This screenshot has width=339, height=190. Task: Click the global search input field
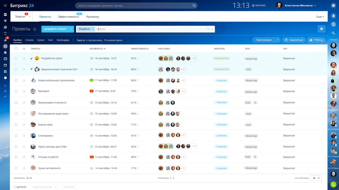tap(136, 6)
